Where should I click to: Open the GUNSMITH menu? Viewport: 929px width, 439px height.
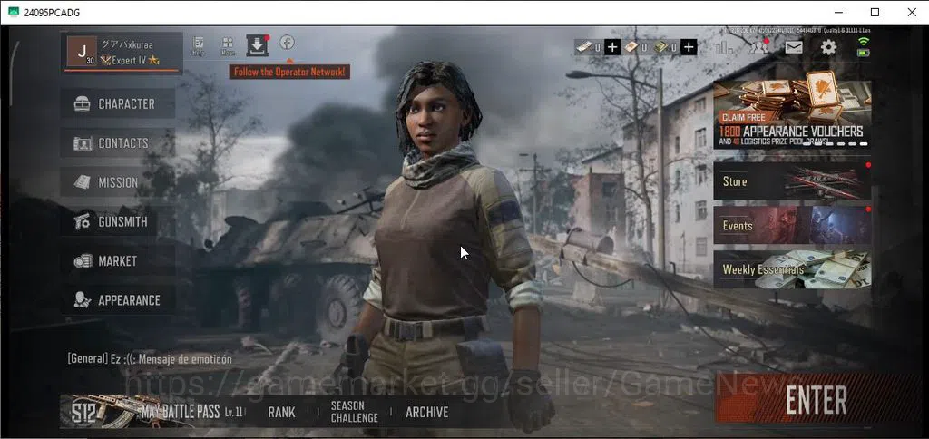tap(118, 221)
